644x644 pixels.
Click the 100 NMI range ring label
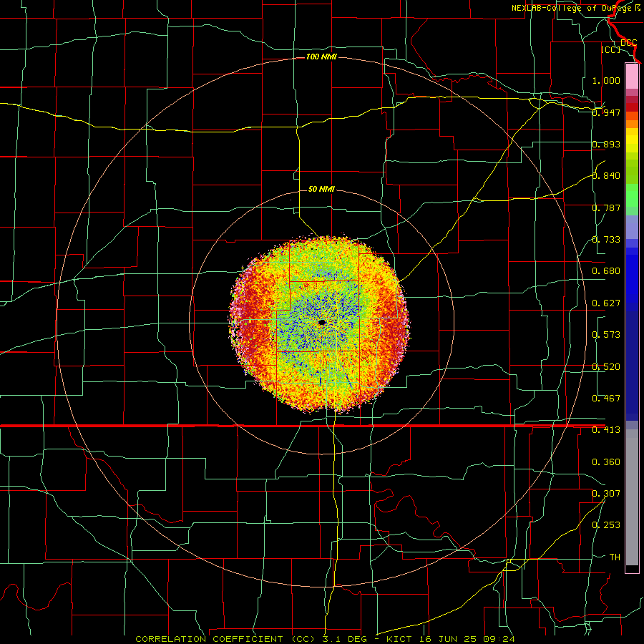click(321, 57)
